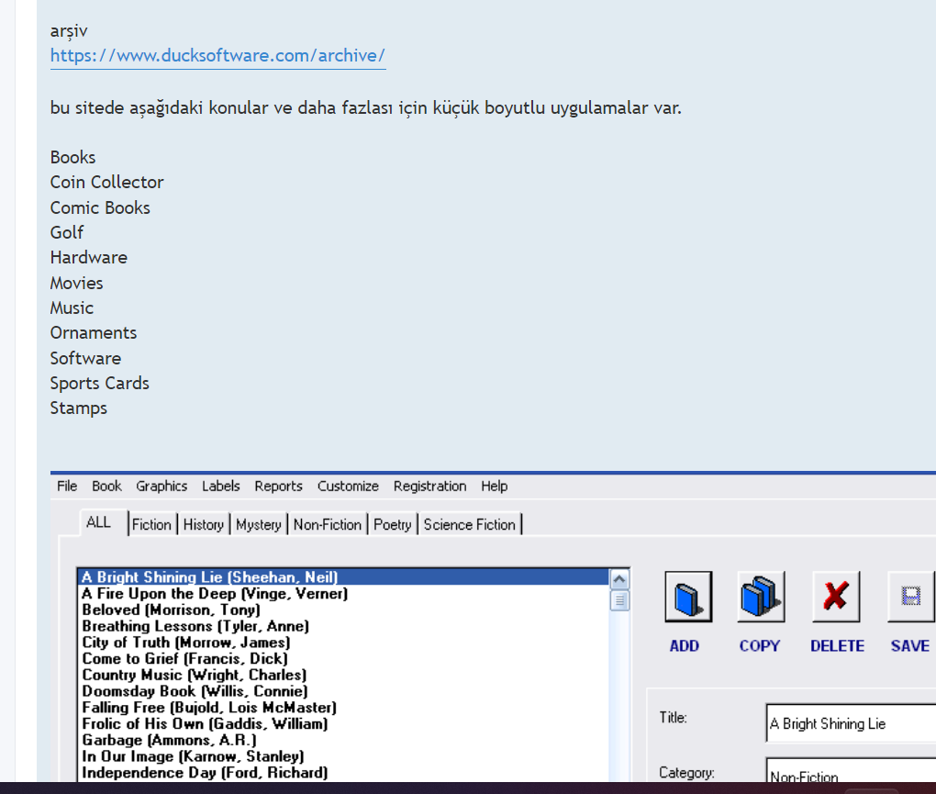Open the Reports menu
The height and width of the screenshot is (794, 936).
tap(279, 486)
